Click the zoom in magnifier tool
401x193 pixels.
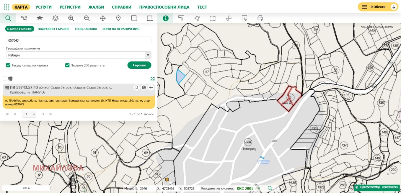click(71, 18)
